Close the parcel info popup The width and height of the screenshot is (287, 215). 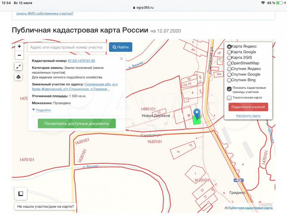coord(121,59)
